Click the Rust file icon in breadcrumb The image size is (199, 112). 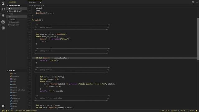coord(35,6)
